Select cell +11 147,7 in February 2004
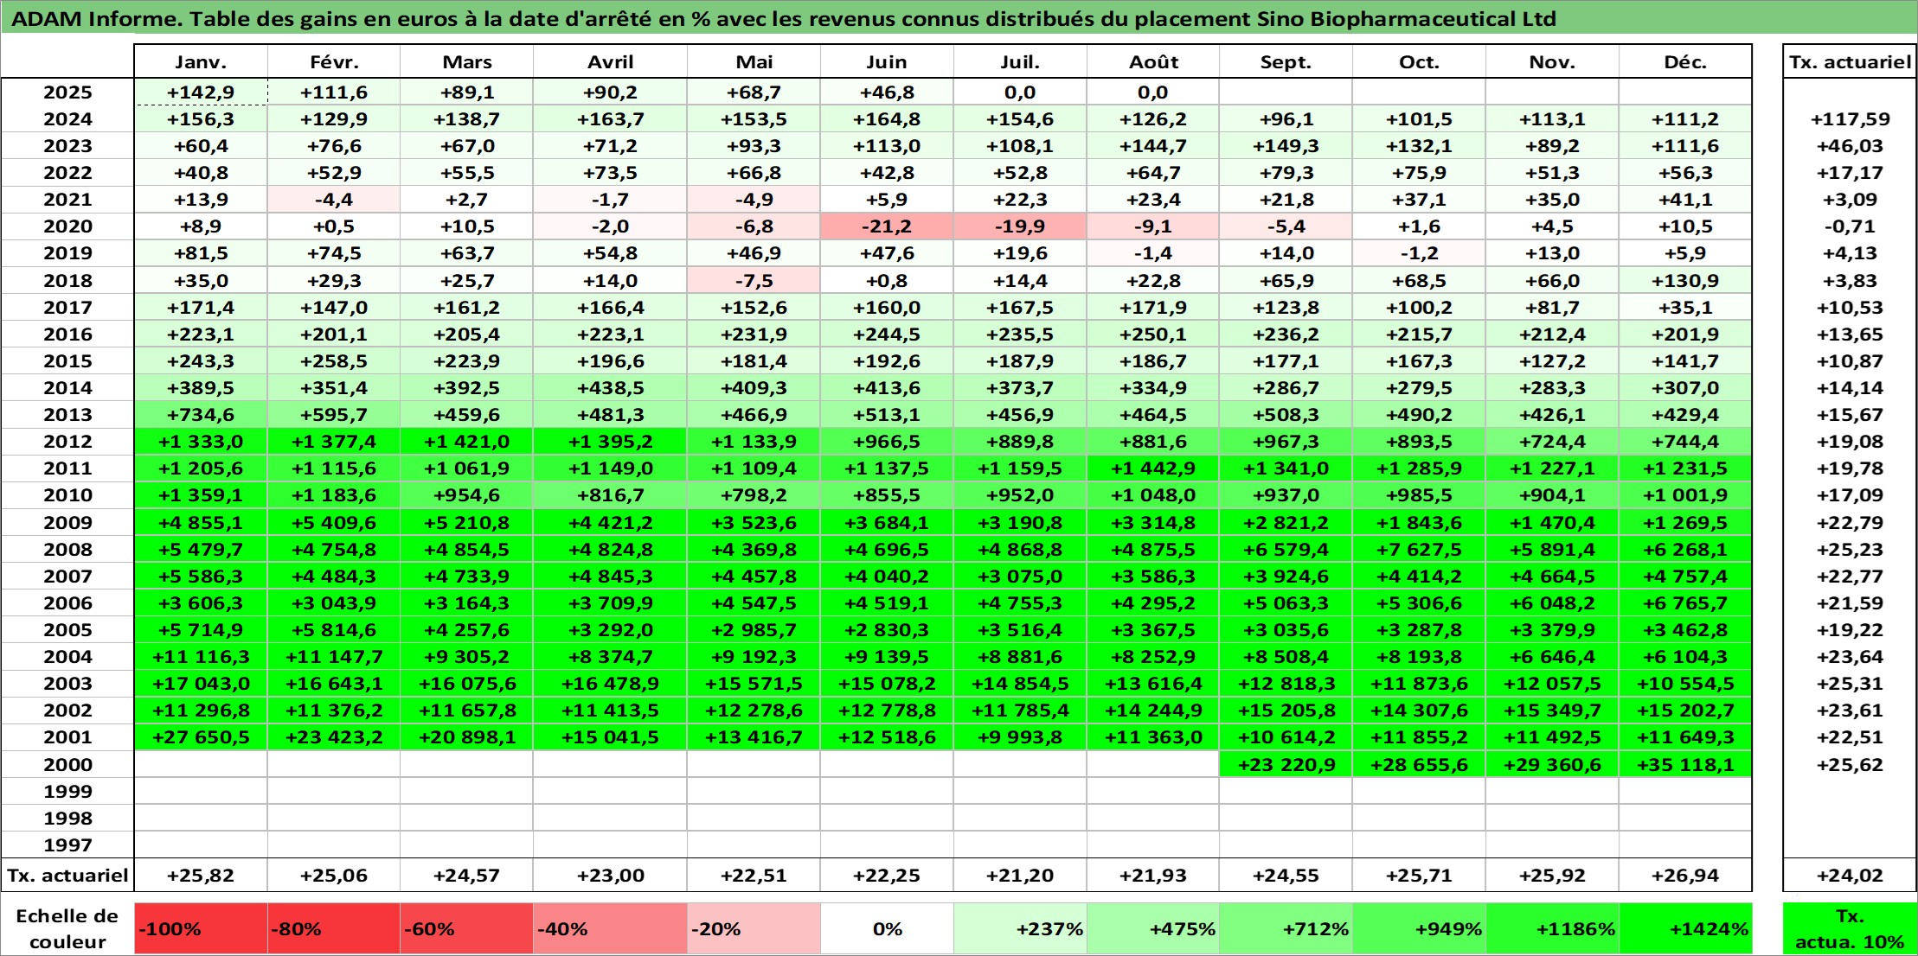This screenshot has height=956, width=1918. point(334,657)
